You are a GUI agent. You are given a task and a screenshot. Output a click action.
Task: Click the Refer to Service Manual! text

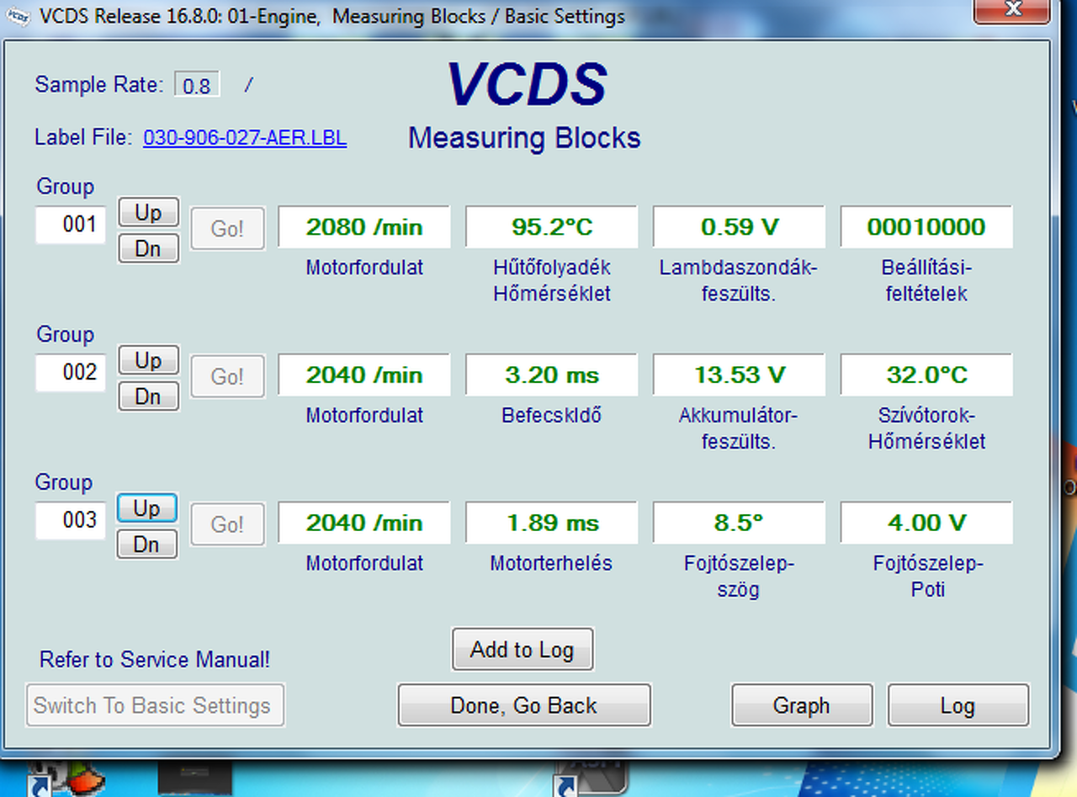155,660
